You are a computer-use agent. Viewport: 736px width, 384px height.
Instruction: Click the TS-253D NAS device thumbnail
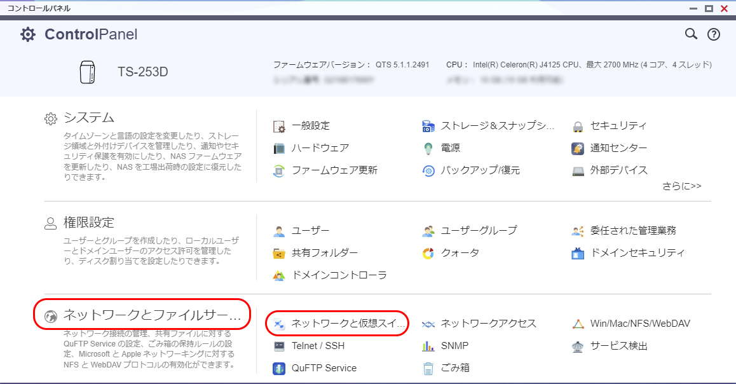[x=87, y=72]
